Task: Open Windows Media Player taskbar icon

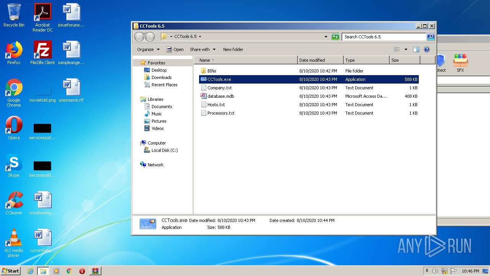Action: tap(56, 271)
